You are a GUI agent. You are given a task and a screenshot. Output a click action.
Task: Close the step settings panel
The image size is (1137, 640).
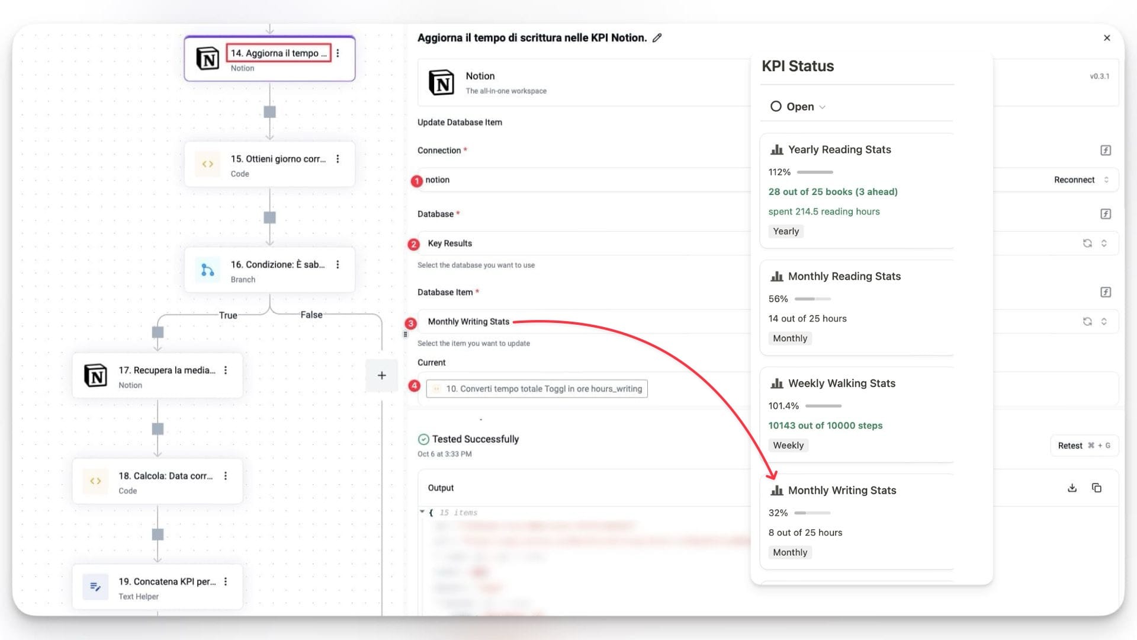click(x=1107, y=38)
